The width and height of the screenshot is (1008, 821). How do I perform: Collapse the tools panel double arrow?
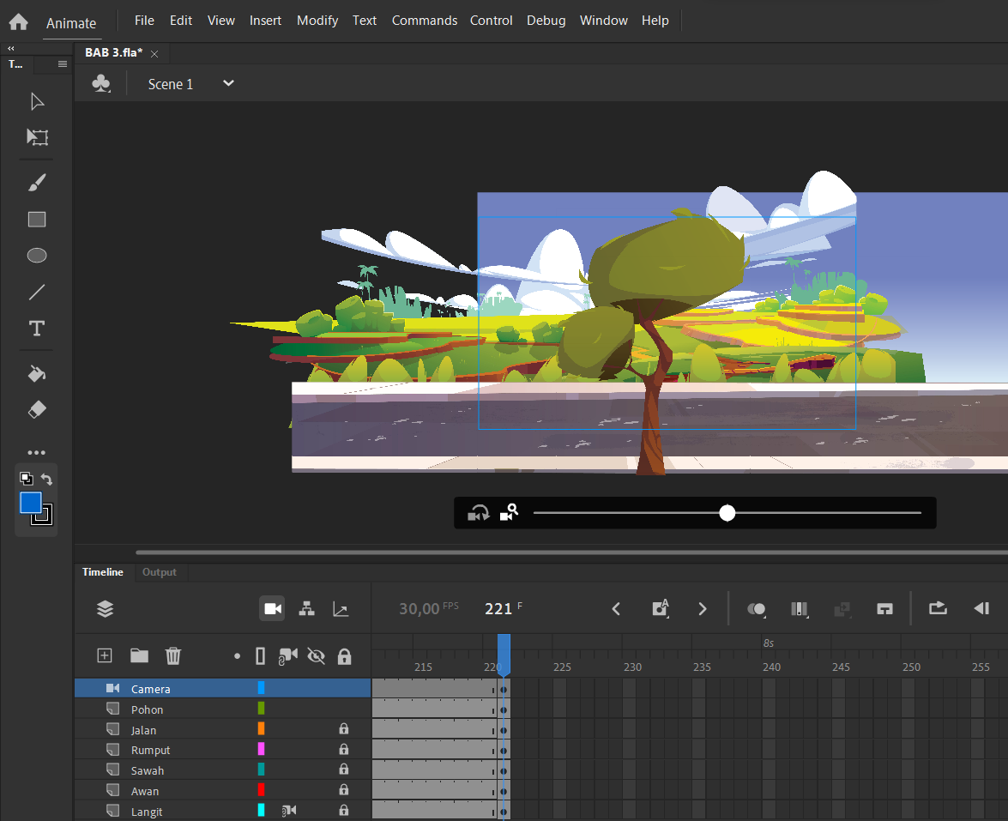pos(11,48)
